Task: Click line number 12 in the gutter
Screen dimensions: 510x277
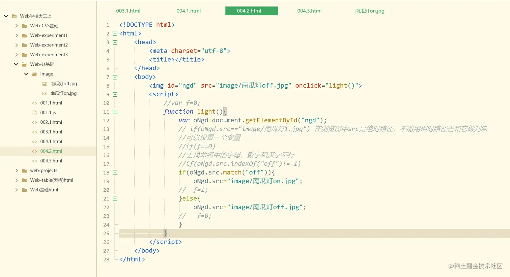Action: [x=106, y=121]
